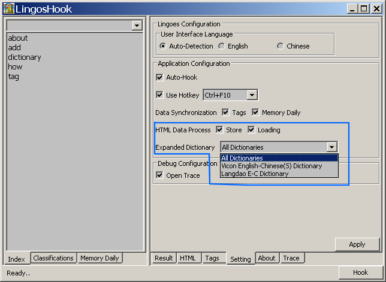Image resolution: width=386 pixels, height=282 pixels.
Task: Maximize the LingosHook window
Action: pyautogui.click(x=364, y=9)
